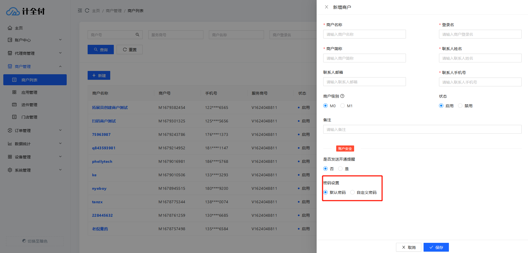Click the help icon beside 商户级别
Screen dimensions: 528x253
tap(342, 96)
